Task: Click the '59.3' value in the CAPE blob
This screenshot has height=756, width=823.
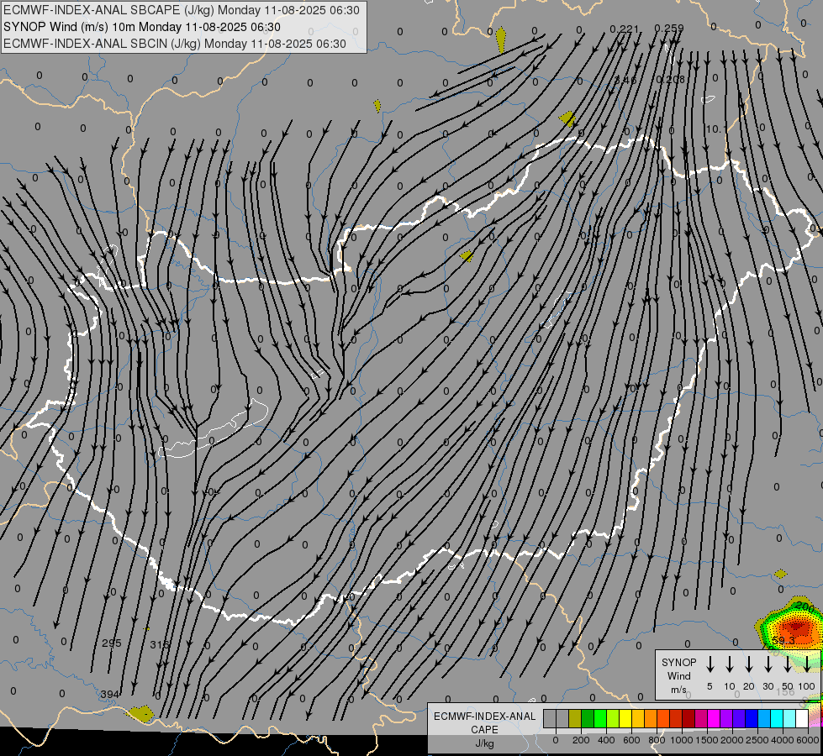Action: pos(783,641)
